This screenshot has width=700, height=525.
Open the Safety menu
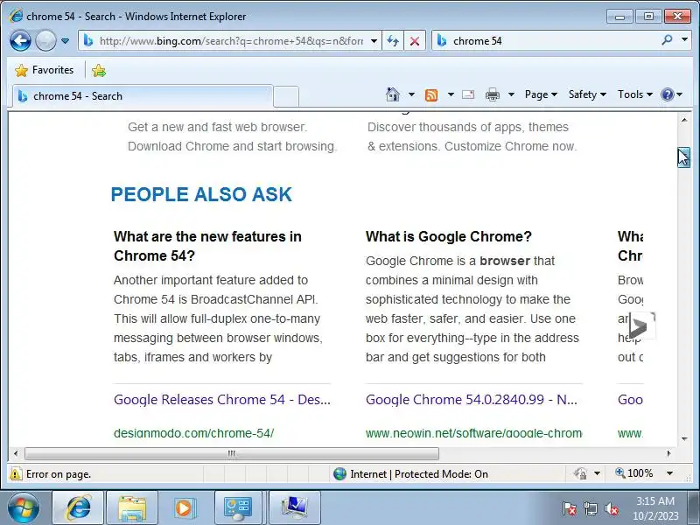point(587,94)
